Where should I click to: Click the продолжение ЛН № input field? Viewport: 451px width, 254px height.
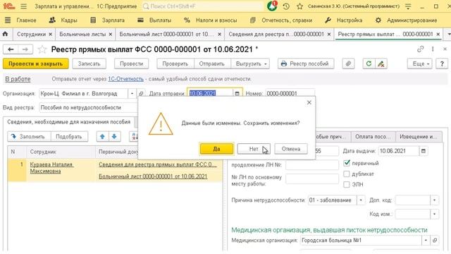311,164
